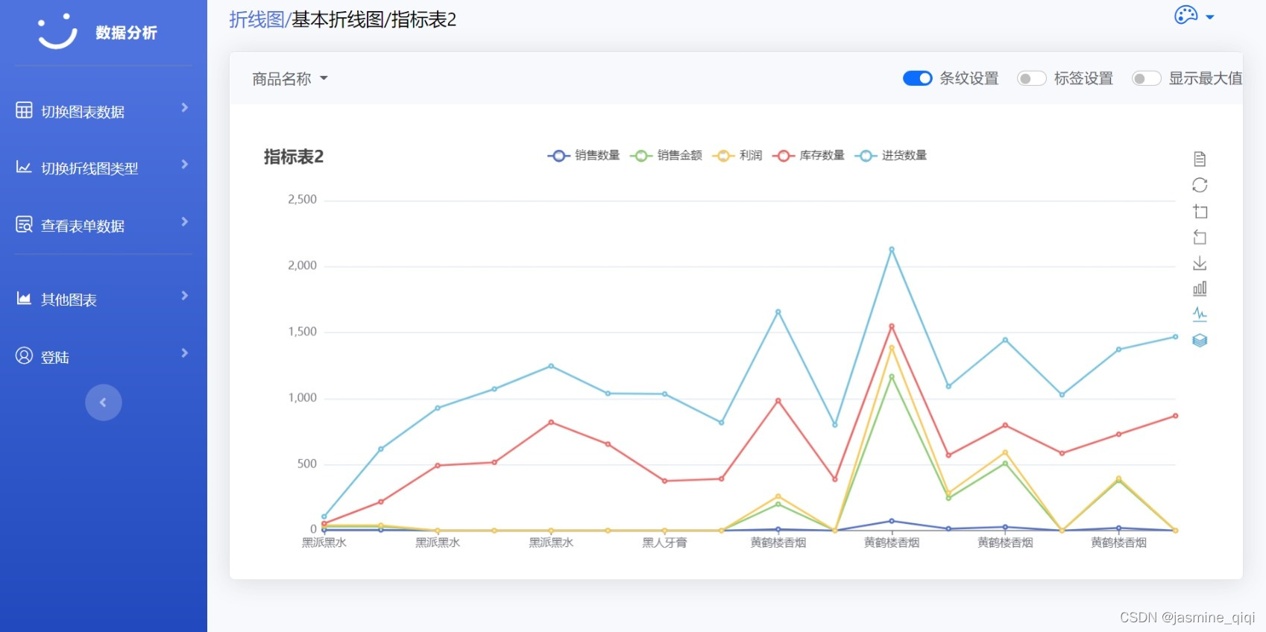Toggle 销售数量 legend series
This screenshot has height=632, width=1266.
tap(584, 155)
